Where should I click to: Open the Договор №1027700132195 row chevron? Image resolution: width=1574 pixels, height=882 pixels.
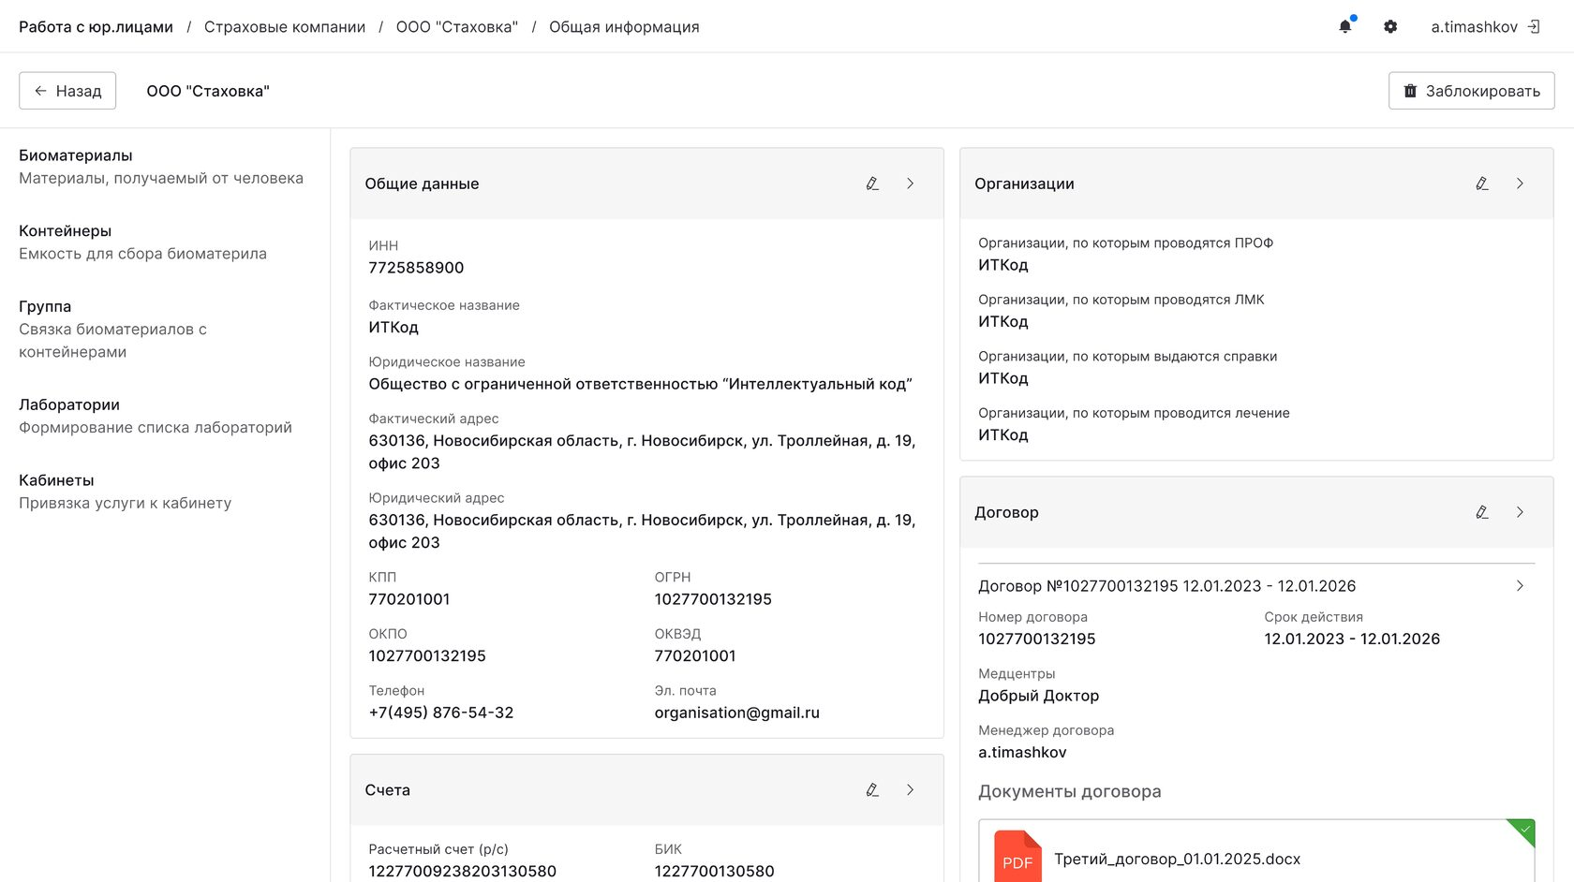[1520, 586]
